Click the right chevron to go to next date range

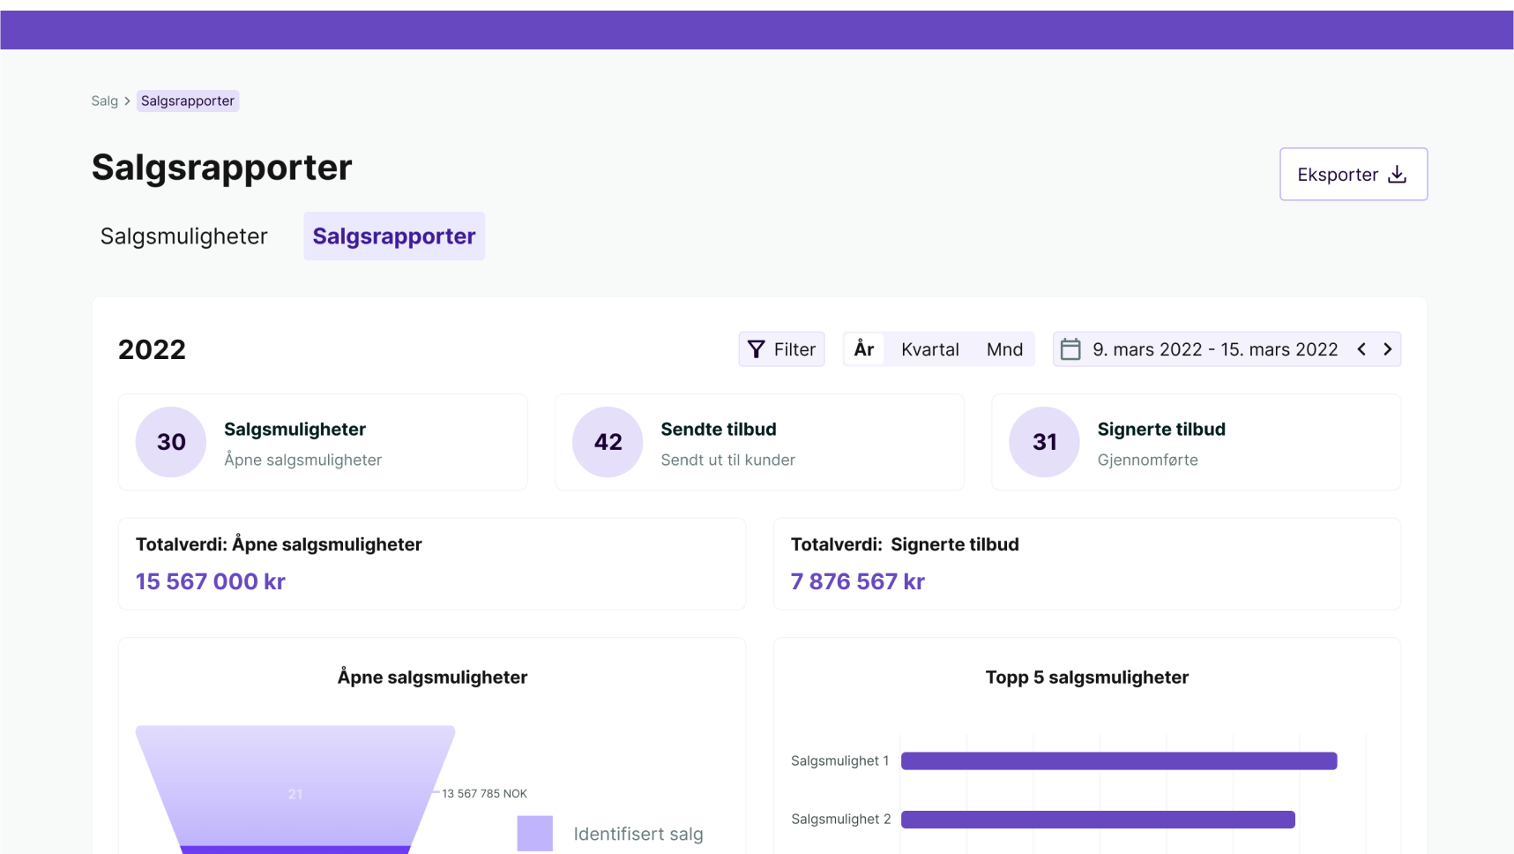point(1388,348)
